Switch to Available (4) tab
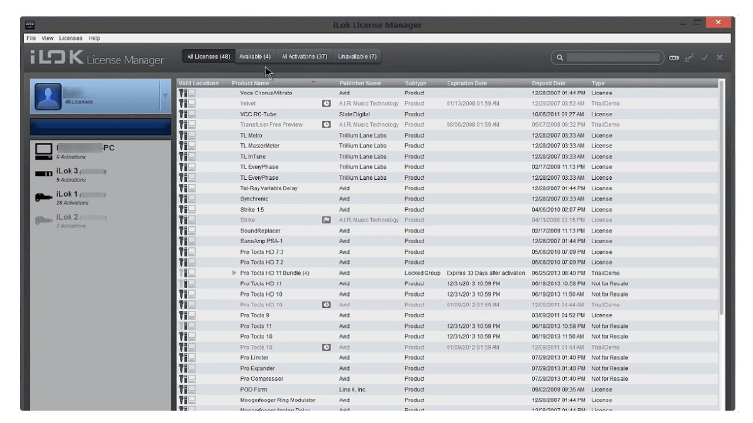The height and width of the screenshot is (423, 753). [255, 56]
